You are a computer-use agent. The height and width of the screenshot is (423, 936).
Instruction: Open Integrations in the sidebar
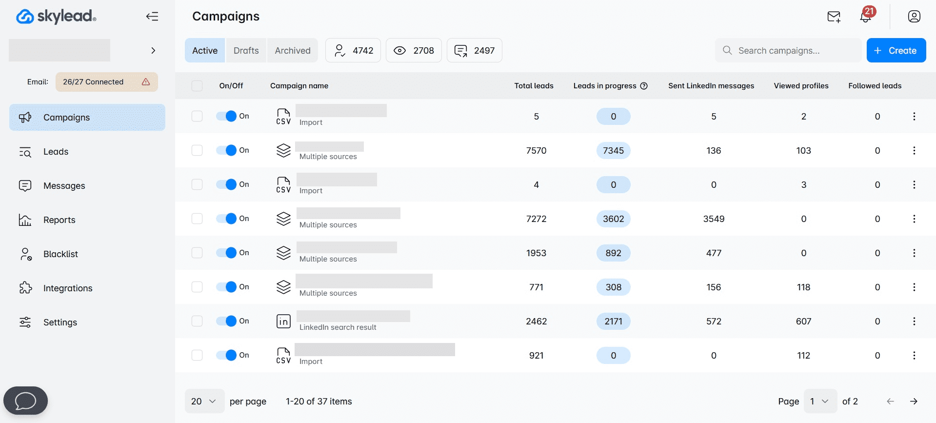click(87, 288)
